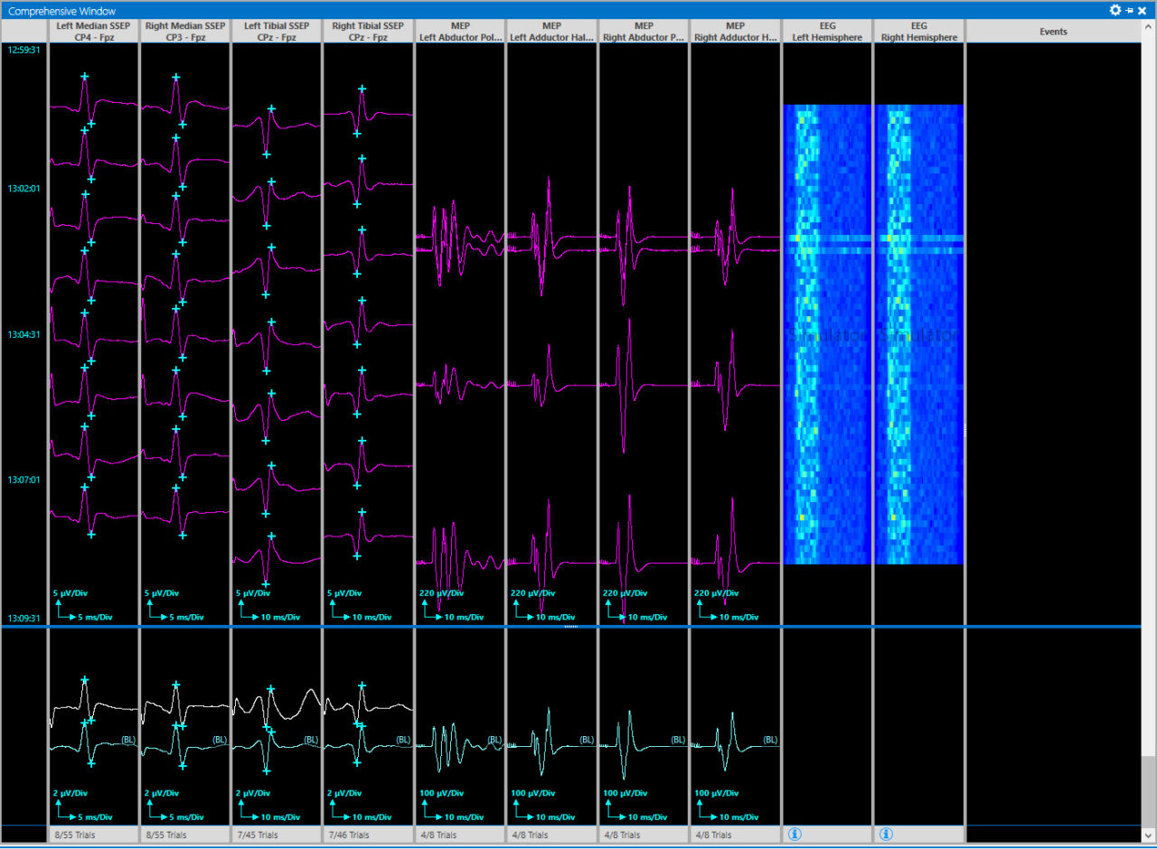Select the Events column header
Screen dimensions: 1157x849
click(x=1053, y=31)
